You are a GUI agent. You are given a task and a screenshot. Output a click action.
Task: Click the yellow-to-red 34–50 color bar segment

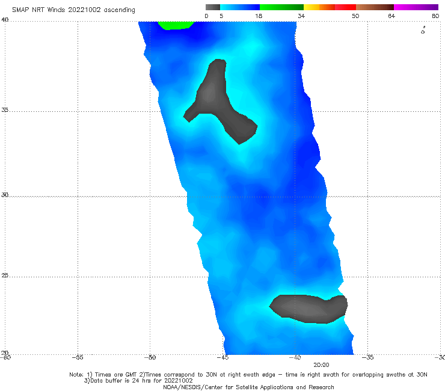(x=330, y=7)
